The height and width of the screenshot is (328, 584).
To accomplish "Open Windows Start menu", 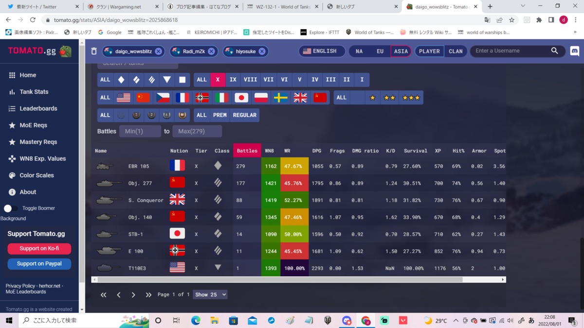I will coord(9,321).
